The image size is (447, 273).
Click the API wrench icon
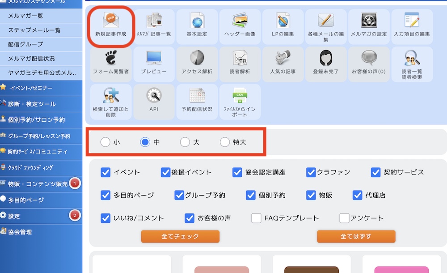(x=153, y=100)
